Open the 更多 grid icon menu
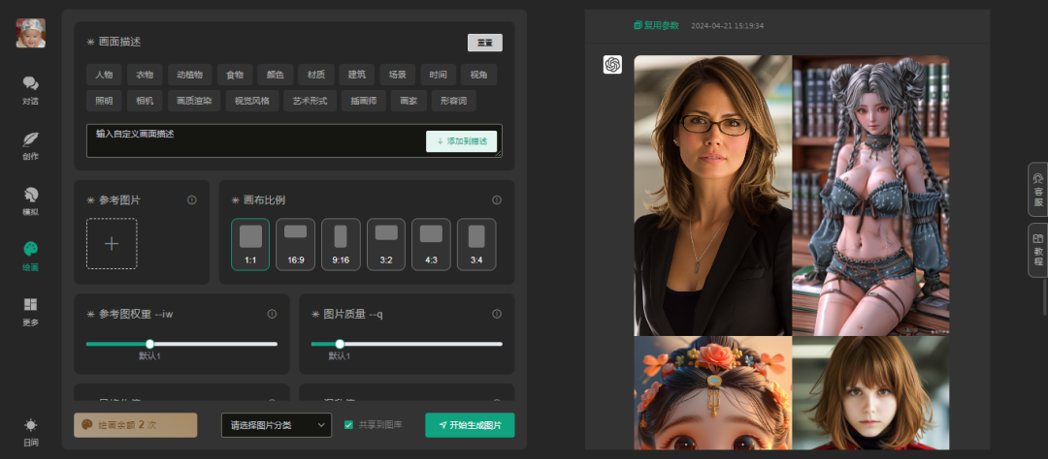The image size is (1048, 459). 30,312
